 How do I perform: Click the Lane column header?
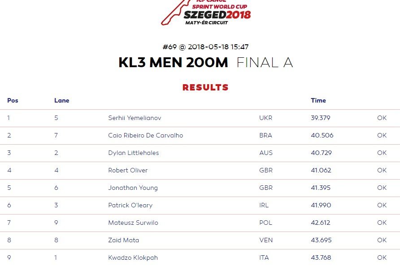(x=61, y=101)
